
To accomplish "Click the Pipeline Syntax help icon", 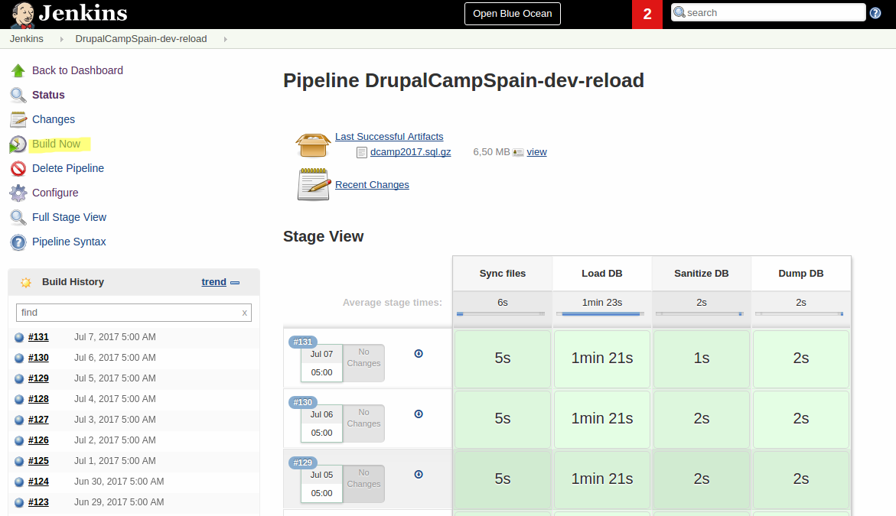I will 18,242.
